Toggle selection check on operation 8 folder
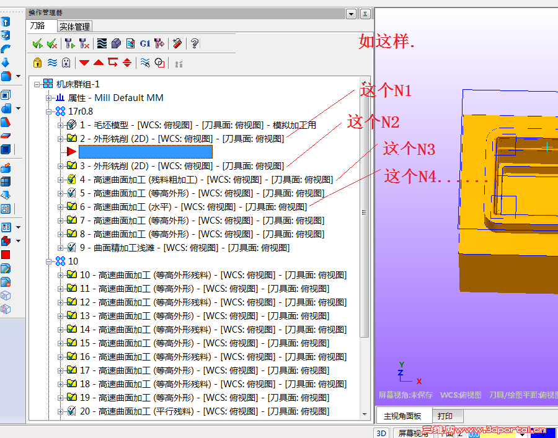The width and height of the screenshot is (558, 438). coord(71,234)
